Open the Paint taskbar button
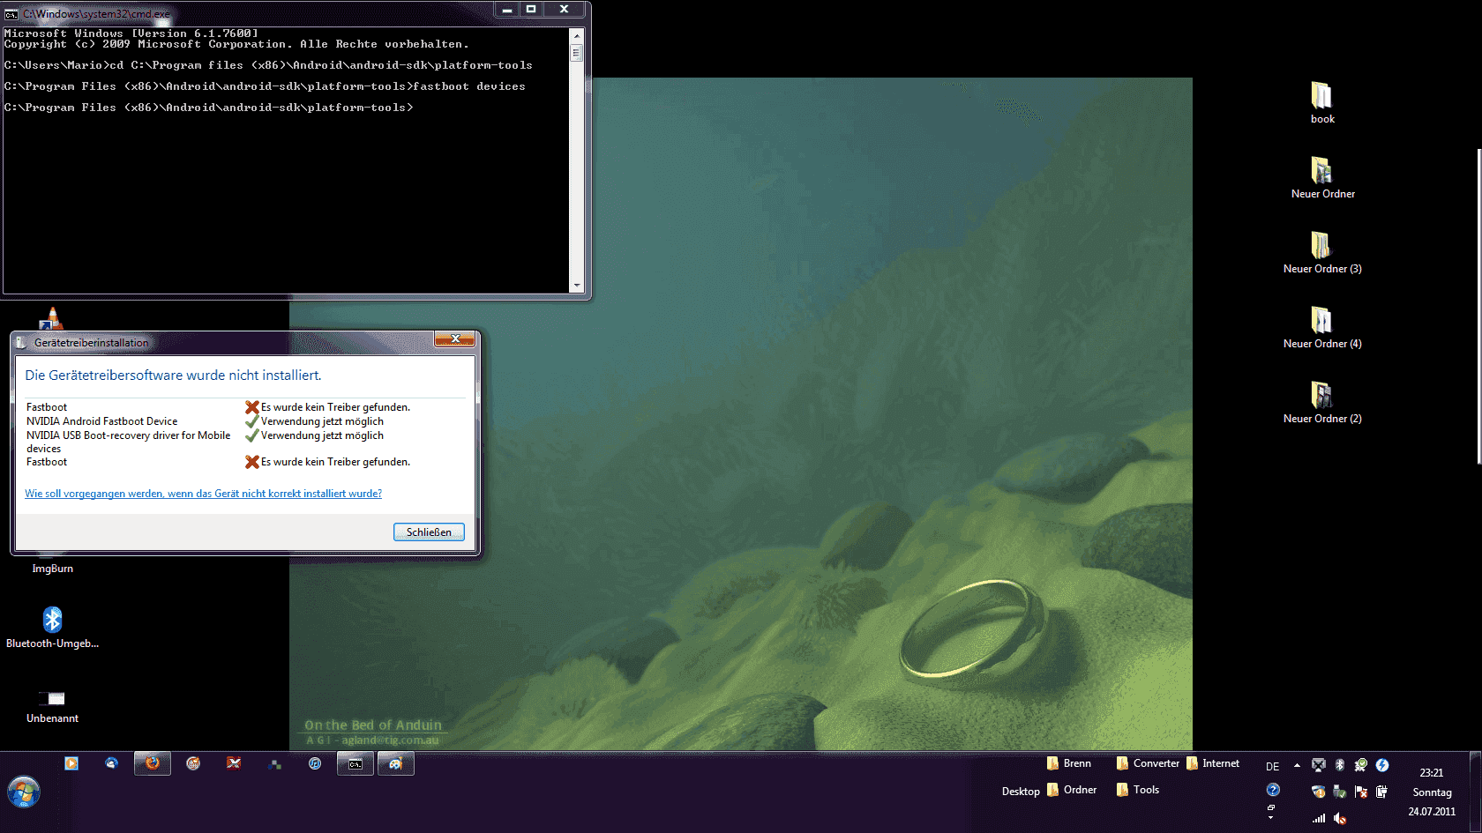Screen dimensions: 1482x833 coord(396,763)
